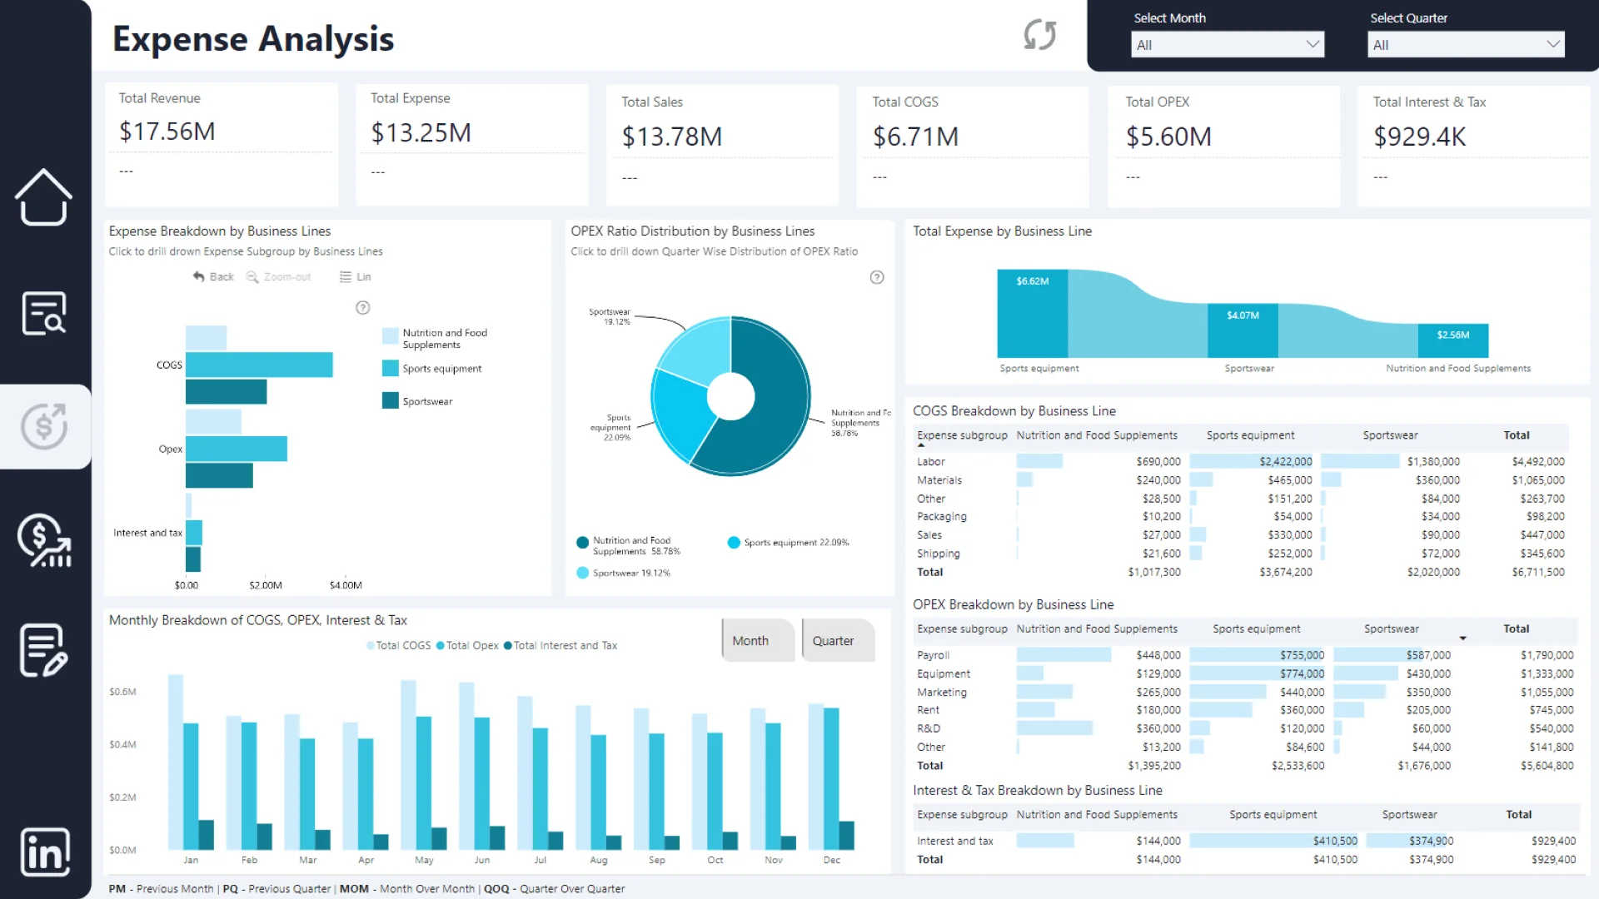This screenshot has height=899, width=1599.
Task: Click Select Month dropdown chevron arrow
Action: point(1313,44)
